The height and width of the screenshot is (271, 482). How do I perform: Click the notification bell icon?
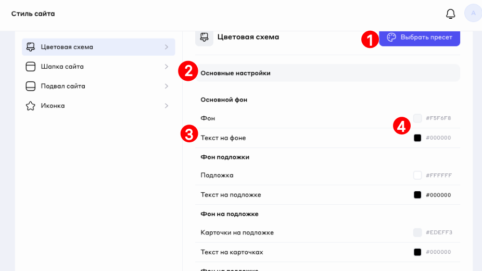451,14
